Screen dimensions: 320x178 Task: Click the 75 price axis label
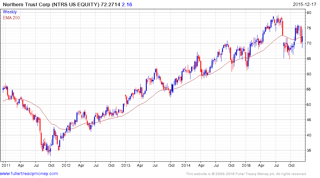(309, 28)
